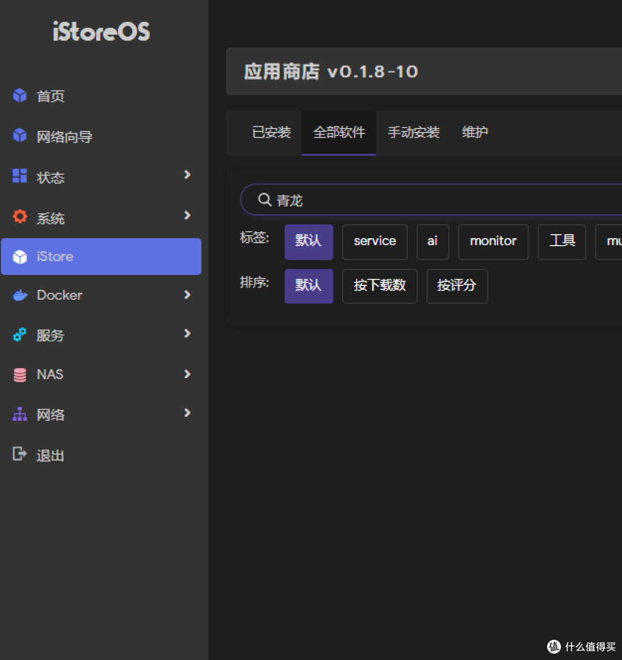622x660 pixels.
Task: Click the search magnifier icon
Action: pyautogui.click(x=264, y=199)
